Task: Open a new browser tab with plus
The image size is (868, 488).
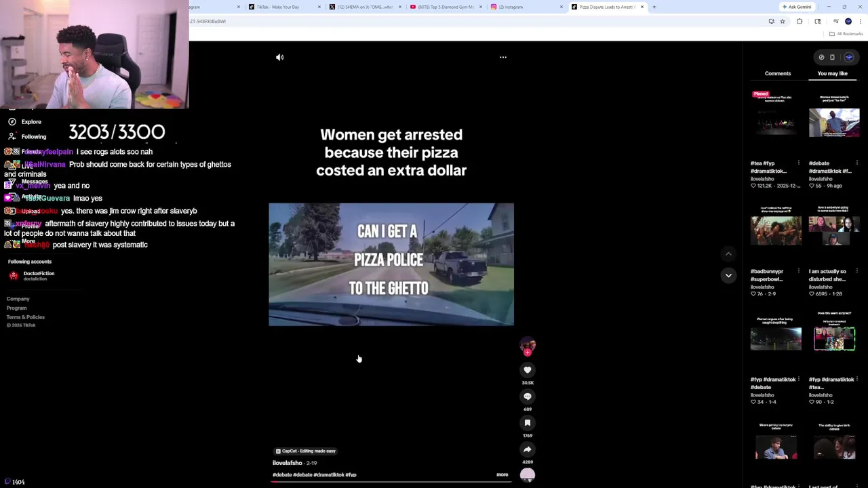Action: (654, 7)
